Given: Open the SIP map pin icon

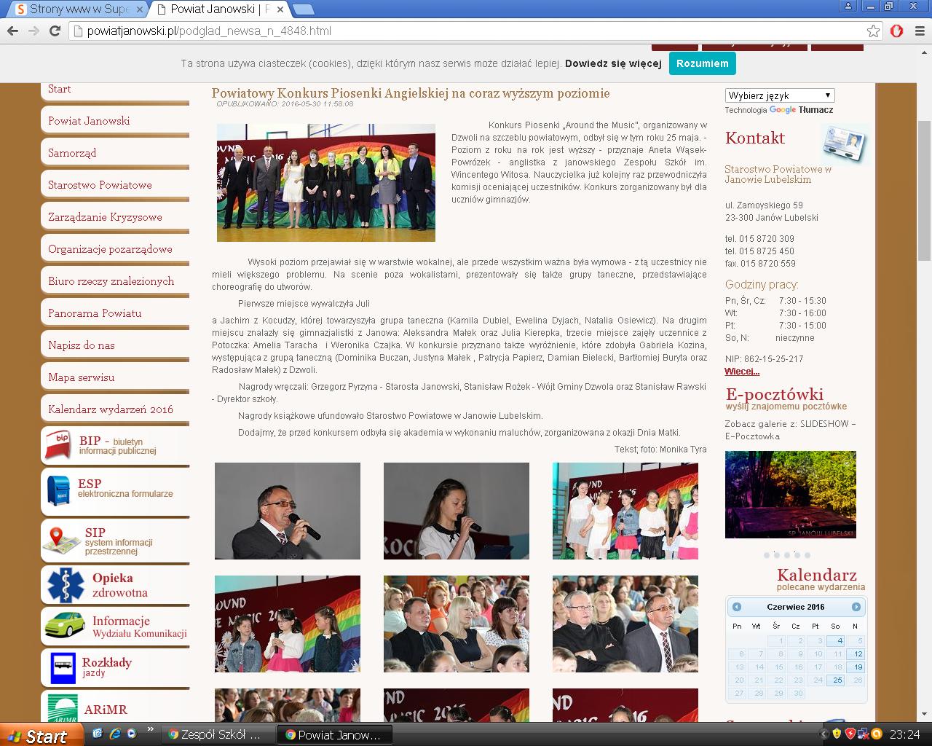Looking at the screenshot, I should [61, 541].
